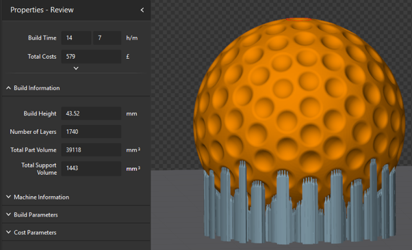
Task: Click the 'mm³' unit beside Total Part Volume
Action: click(x=133, y=150)
